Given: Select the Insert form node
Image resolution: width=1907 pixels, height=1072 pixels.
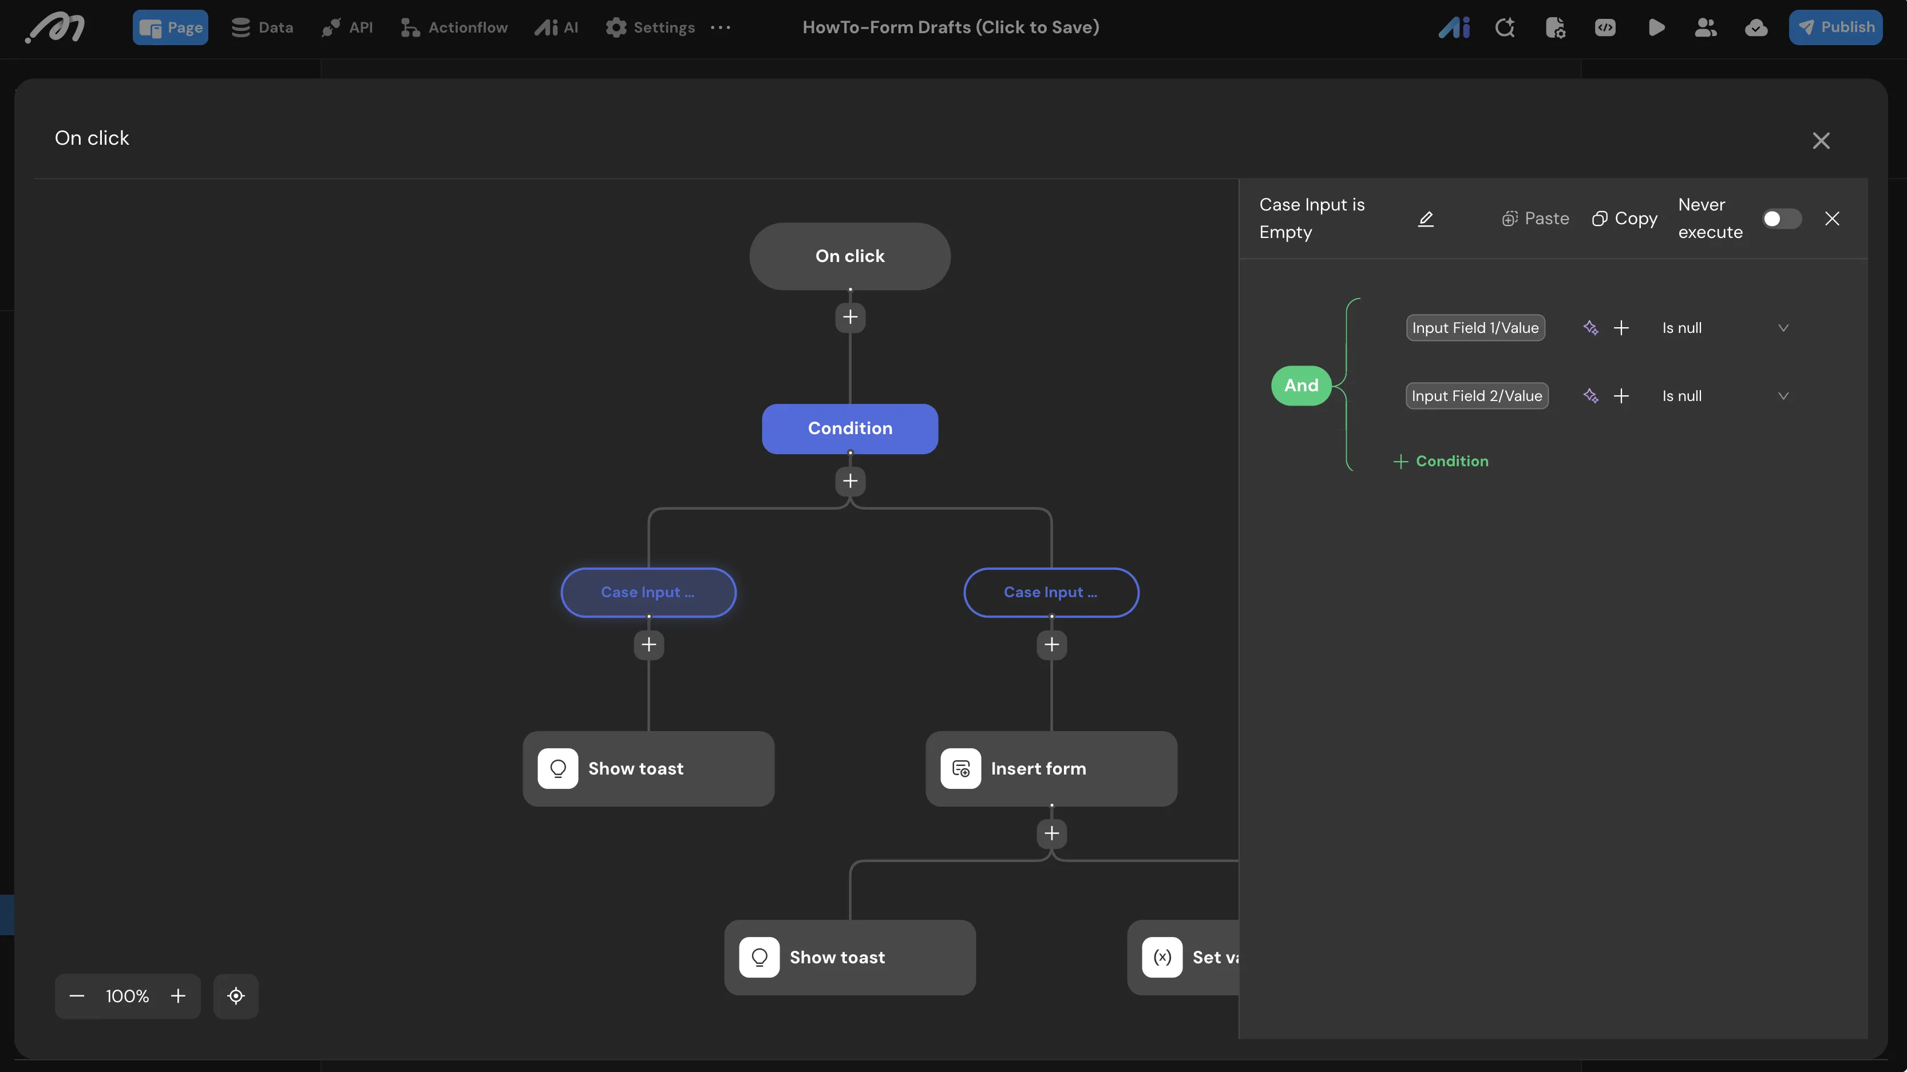Looking at the screenshot, I should click(1051, 769).
